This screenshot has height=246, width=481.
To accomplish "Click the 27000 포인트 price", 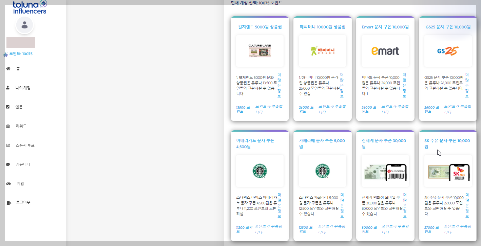I will (x=432, y=229).
